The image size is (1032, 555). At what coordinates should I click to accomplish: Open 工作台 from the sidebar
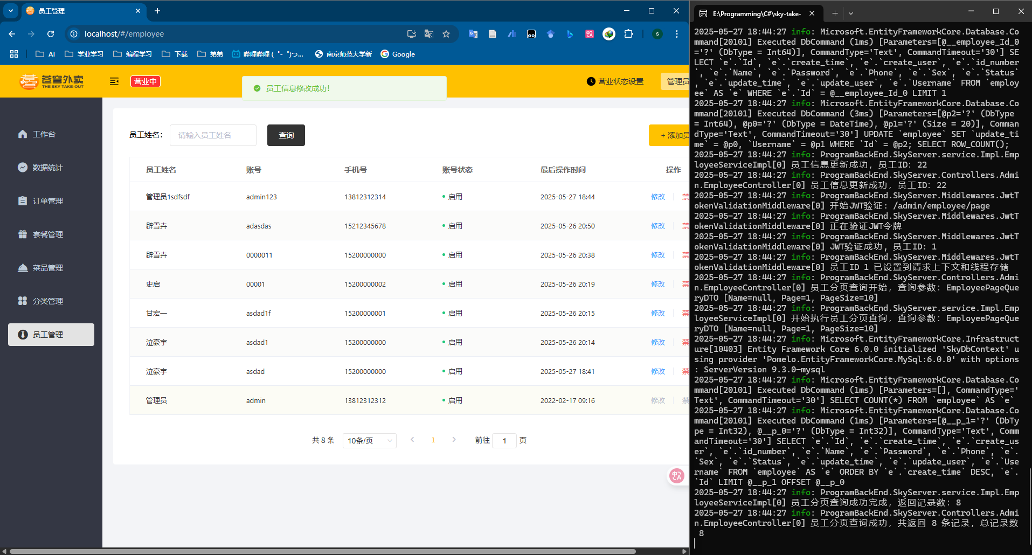point(44,134)
